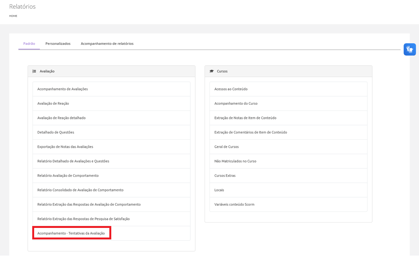Screen dimensions: 419x259
Task: Switch to the Padrão tab
Action: [x=29, y=44]
